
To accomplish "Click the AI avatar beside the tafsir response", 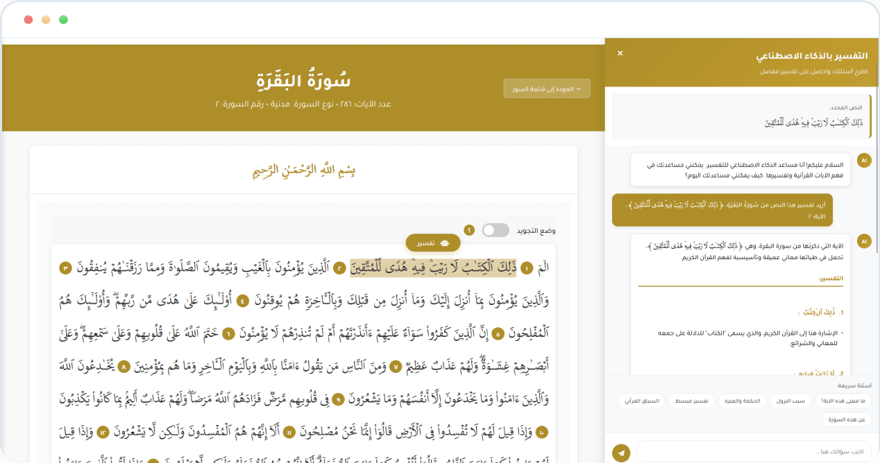I will pos(864,241).
